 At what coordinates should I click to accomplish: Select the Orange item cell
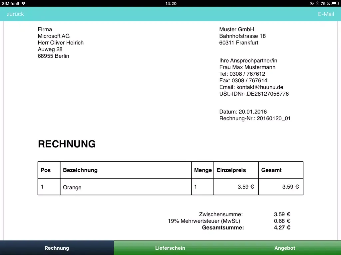[126, 187]
